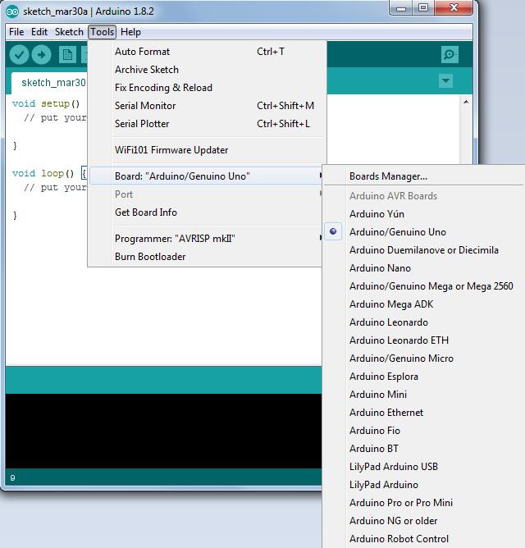
Task: Select Arduino Mini board
Action: [424, 395]
